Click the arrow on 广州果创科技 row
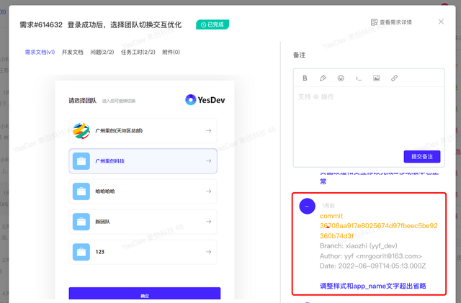This screenshot has height=303, width=461. 208,161
